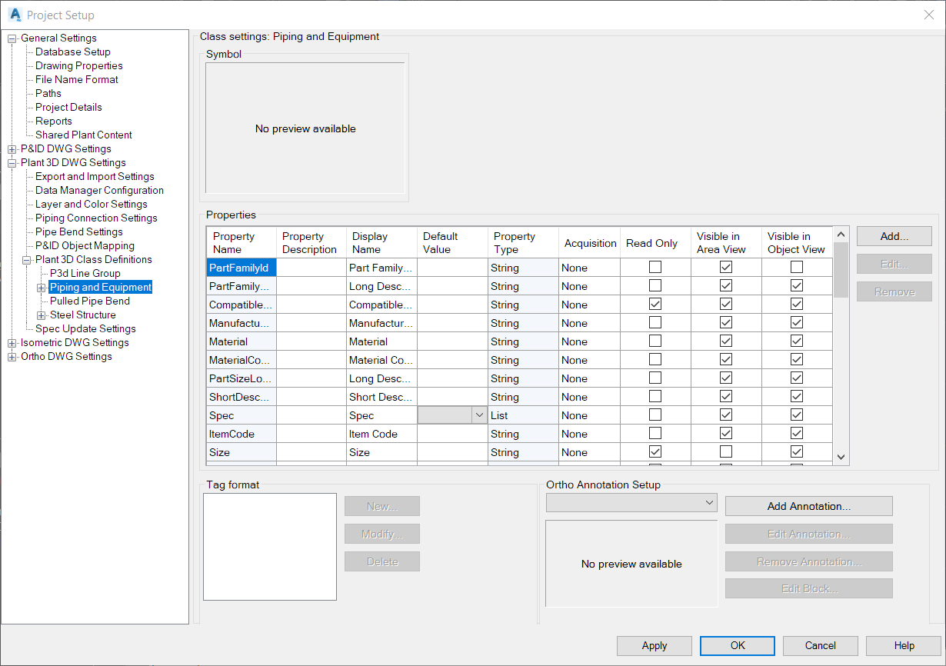The width and height of the screenshot is (946, 666).
Task: Open the Ortho Annotation Setup dropdown
Action: 708,502
